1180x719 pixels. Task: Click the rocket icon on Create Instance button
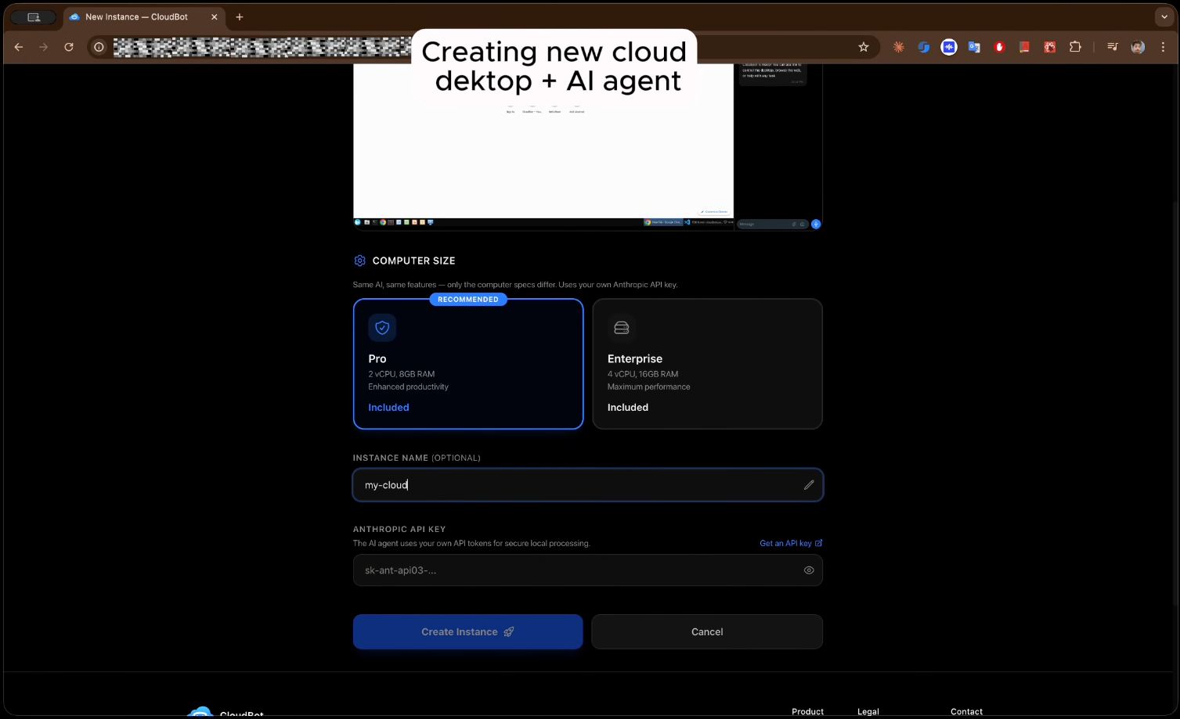509,631
